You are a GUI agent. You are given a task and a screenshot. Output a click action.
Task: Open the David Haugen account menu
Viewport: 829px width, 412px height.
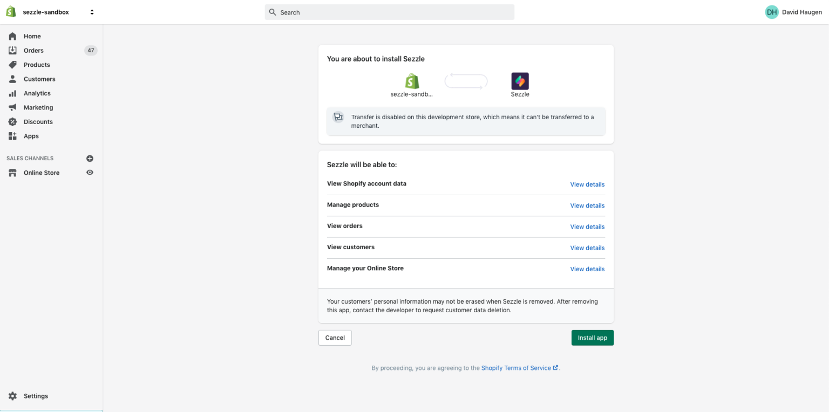coord(793,12)
